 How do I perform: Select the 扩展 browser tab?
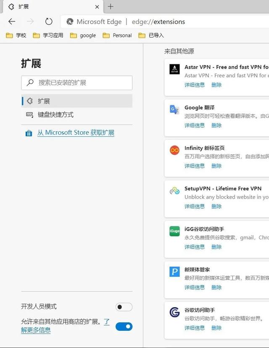pos(53,7)
